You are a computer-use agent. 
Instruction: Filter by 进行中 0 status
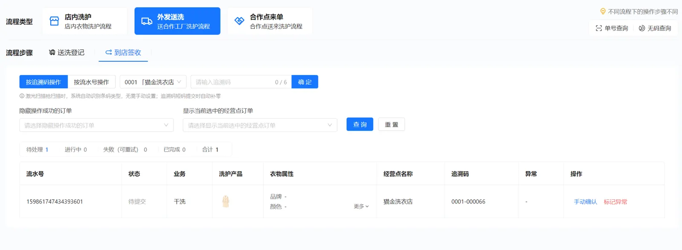point(75,149)
